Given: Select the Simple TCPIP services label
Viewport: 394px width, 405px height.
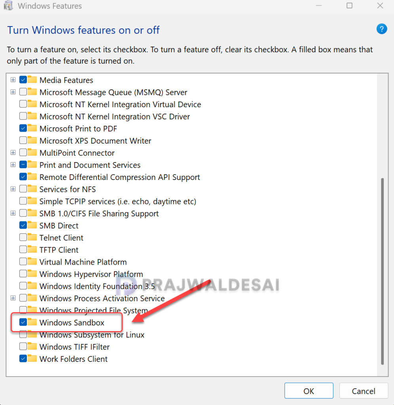Looking at the screenshot, I should tap(118, 201).
